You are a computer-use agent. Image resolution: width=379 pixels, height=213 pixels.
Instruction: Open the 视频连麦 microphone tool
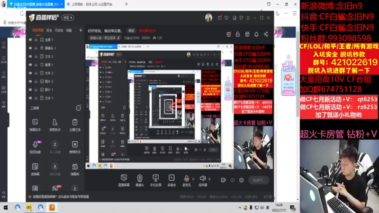coord(35,147)
